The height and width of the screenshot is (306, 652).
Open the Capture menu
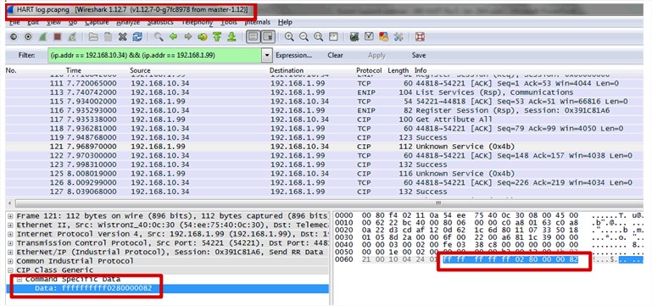97,22
